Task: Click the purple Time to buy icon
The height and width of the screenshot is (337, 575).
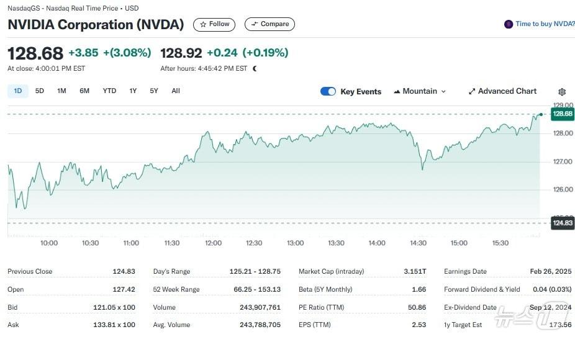Action: pyautogui.click(x=509, y=24)
